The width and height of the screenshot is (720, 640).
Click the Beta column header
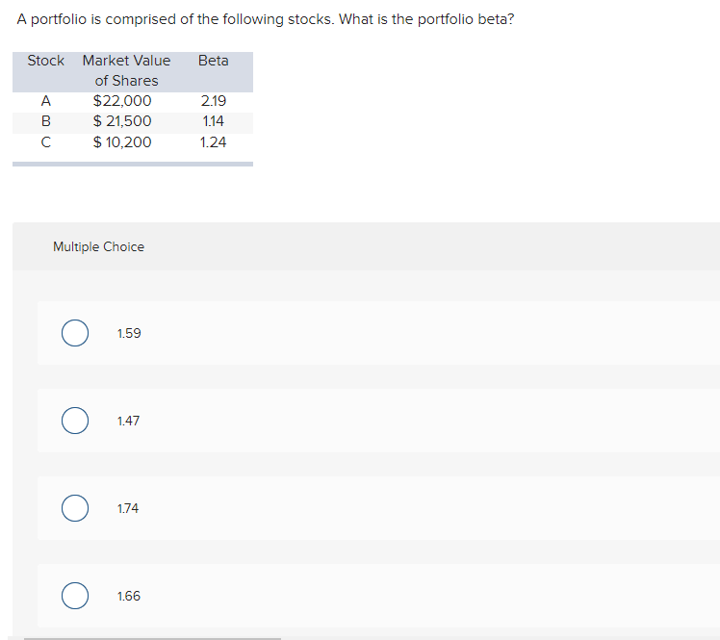[x=213, y=61]
